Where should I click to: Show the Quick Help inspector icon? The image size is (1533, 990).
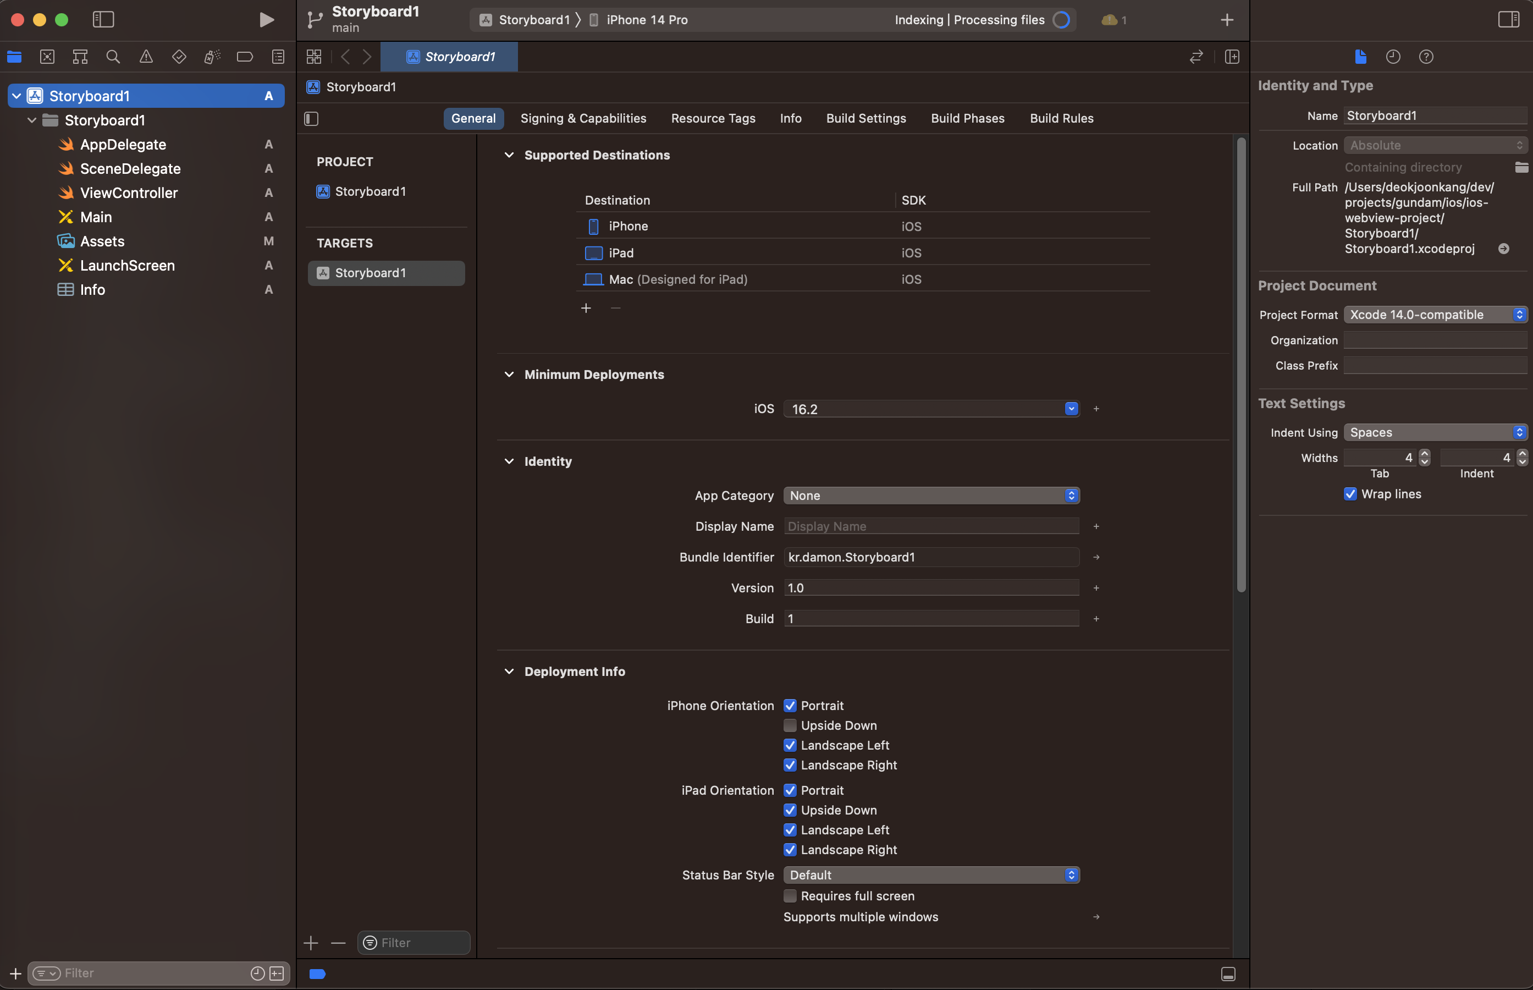1426,57
